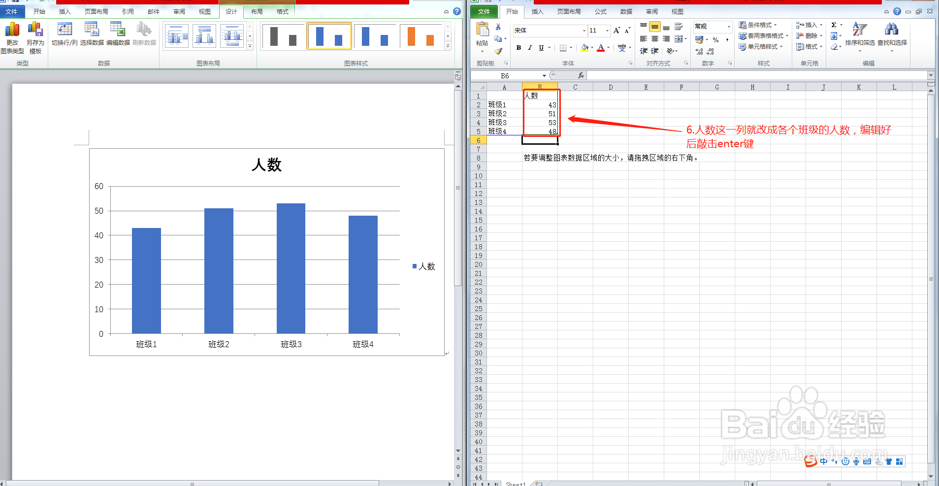939x486 pixels.
Task: Click 另存为模板 icon in Word ribbon
Action: click(35, 37)
